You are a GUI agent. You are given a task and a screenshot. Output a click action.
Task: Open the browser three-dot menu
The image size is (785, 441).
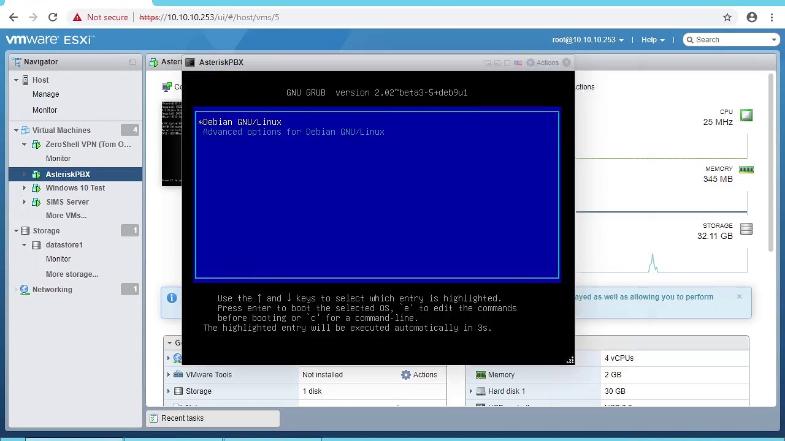(x=772, y=17)
